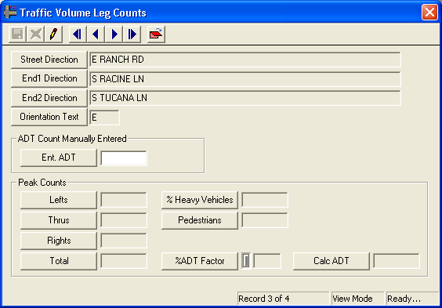Click the % Heavy Vehicles value field

265,200
